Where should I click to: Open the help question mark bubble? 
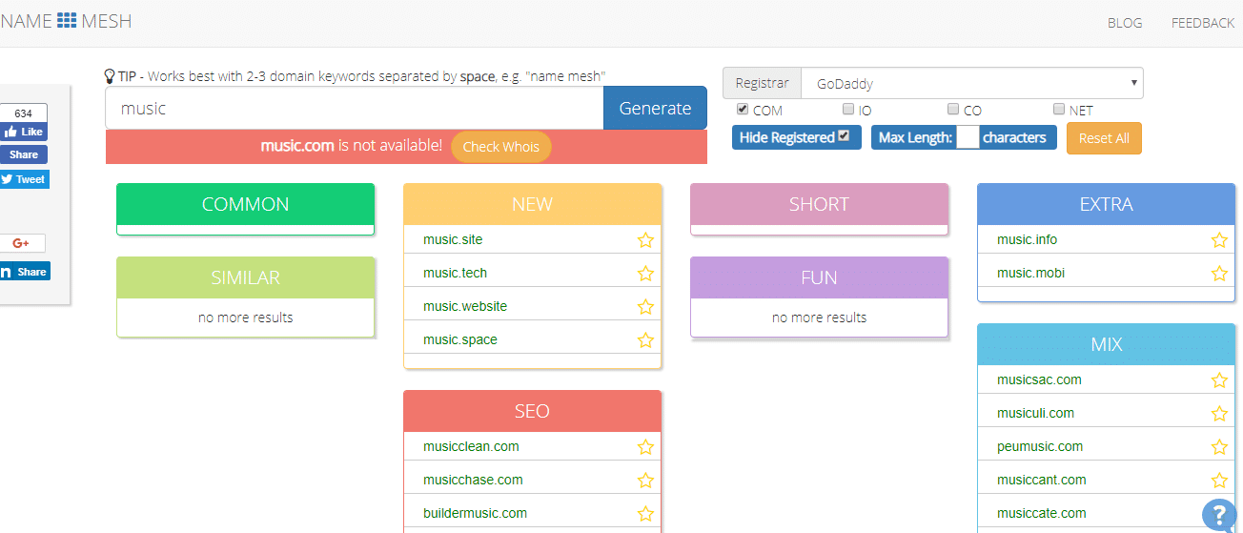point(1219,515)
